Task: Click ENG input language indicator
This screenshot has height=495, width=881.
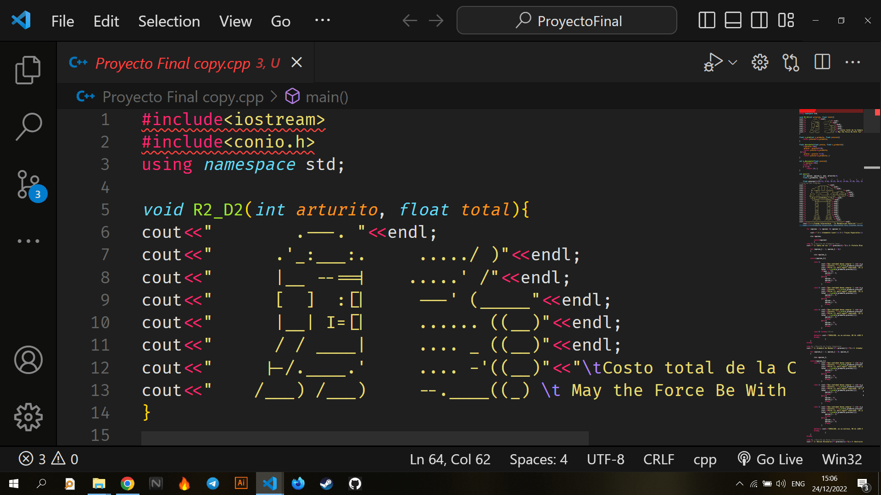Action: pyautogui.click(x=798, y=484)
